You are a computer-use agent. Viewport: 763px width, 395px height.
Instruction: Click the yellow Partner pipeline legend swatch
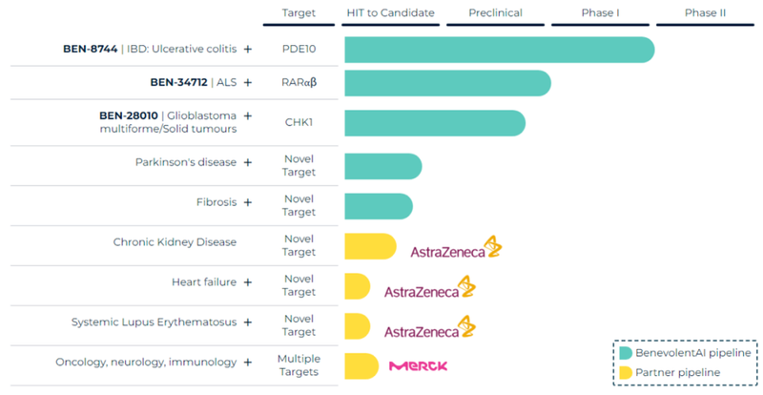626,372
